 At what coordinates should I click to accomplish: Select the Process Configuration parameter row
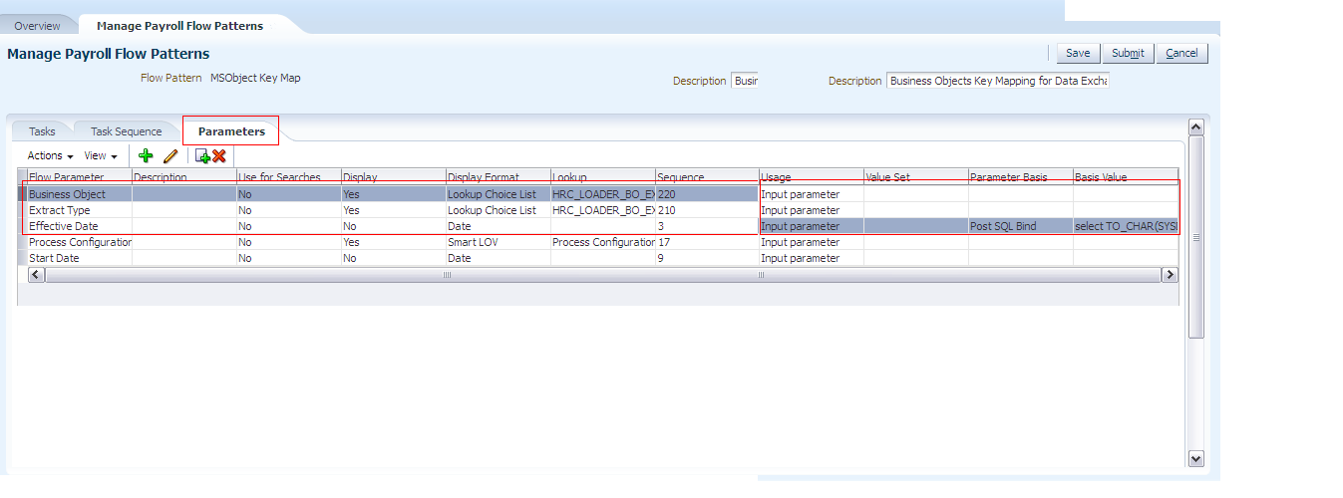598,242
